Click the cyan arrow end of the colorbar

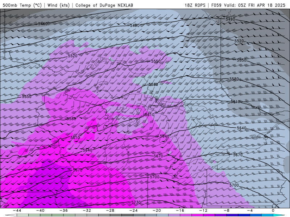[279, 215]
